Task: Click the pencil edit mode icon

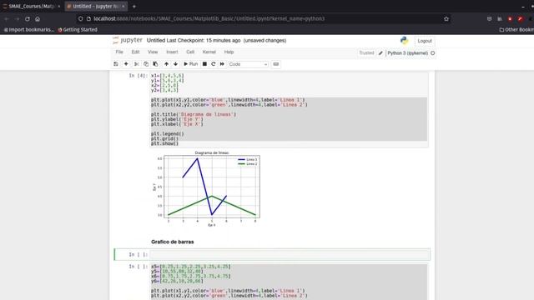Action: pos(380,53)
